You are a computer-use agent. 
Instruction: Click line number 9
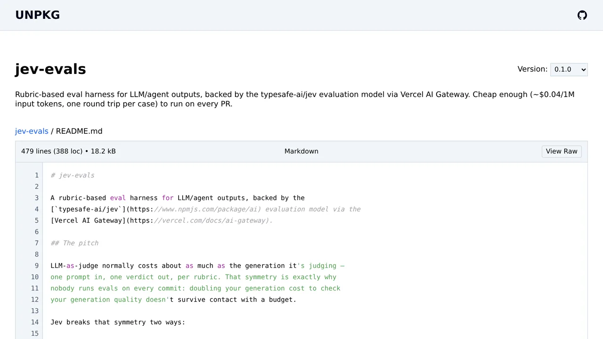point(36,266)
